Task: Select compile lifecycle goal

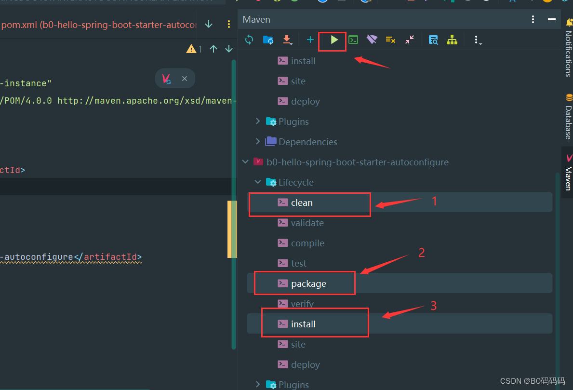Action: [400, 242]
